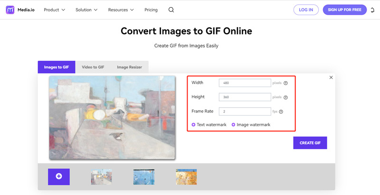Viewport: 380px width, 195px height.
Task: Expand the Product dropdown menu
Action: 54,10
